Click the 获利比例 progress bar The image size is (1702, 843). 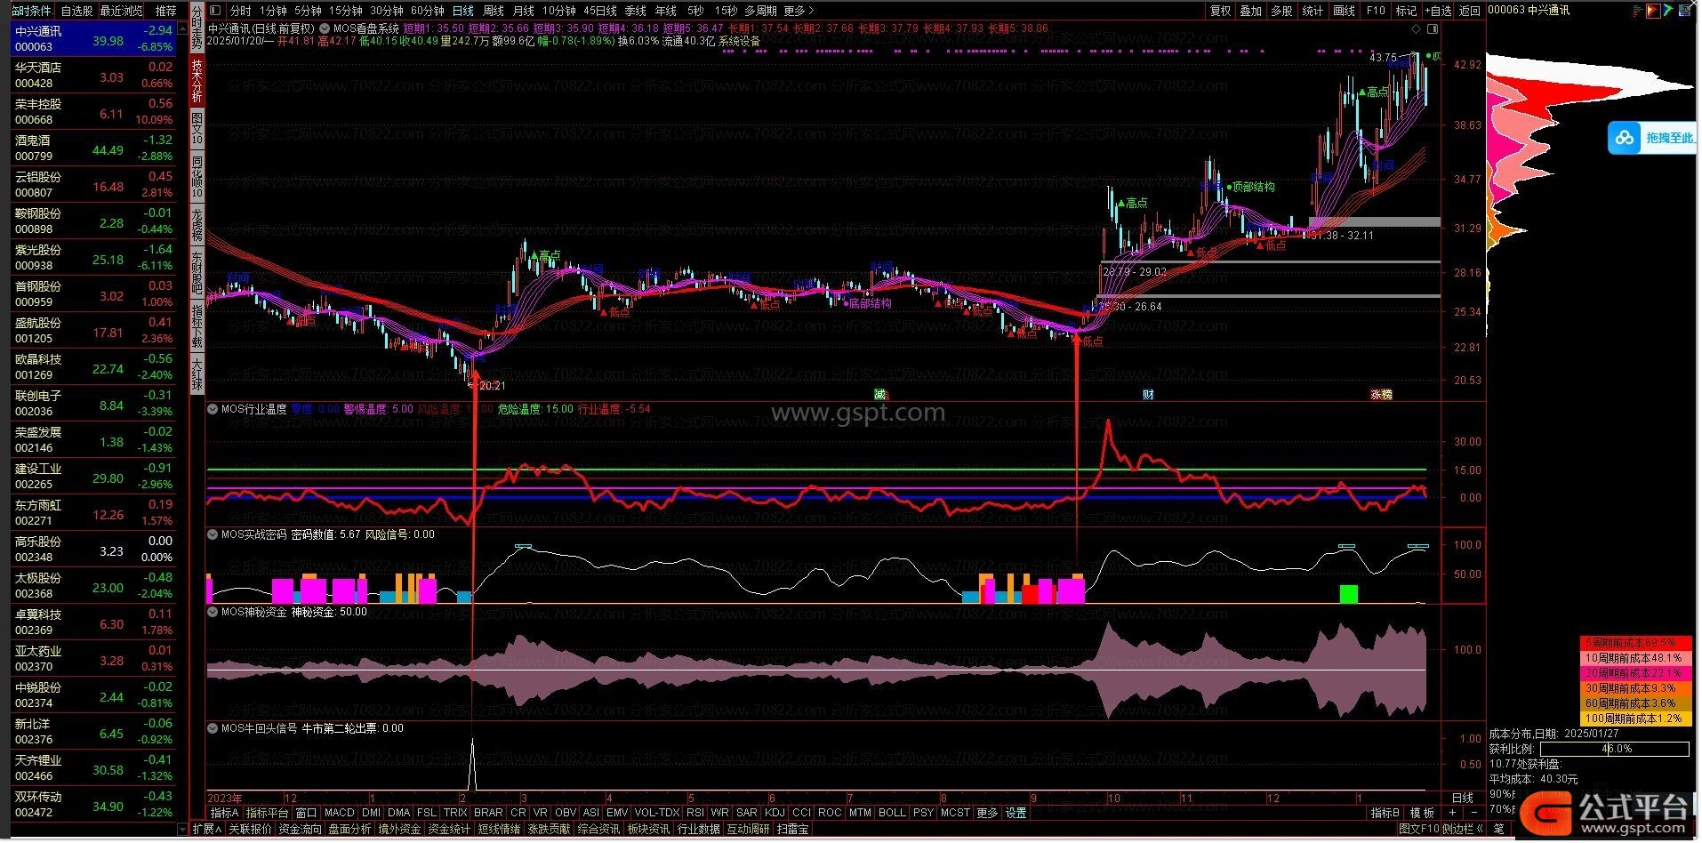[x=1616, y=749]
